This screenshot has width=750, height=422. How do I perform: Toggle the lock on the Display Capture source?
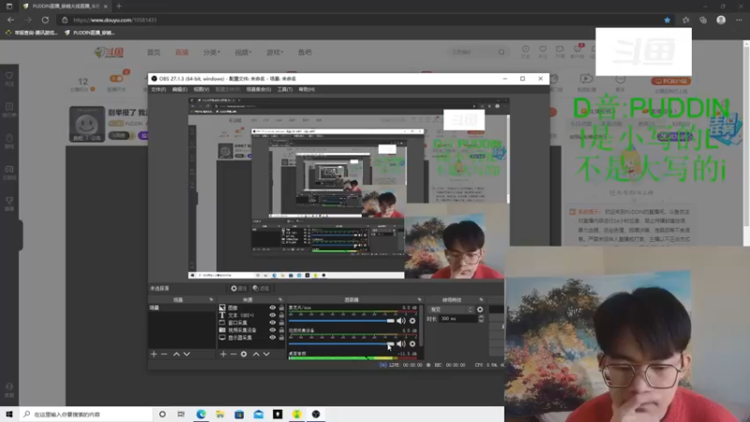point(281,338)
